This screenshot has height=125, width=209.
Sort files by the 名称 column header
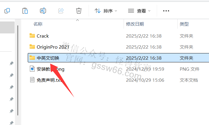click(38, 24)
